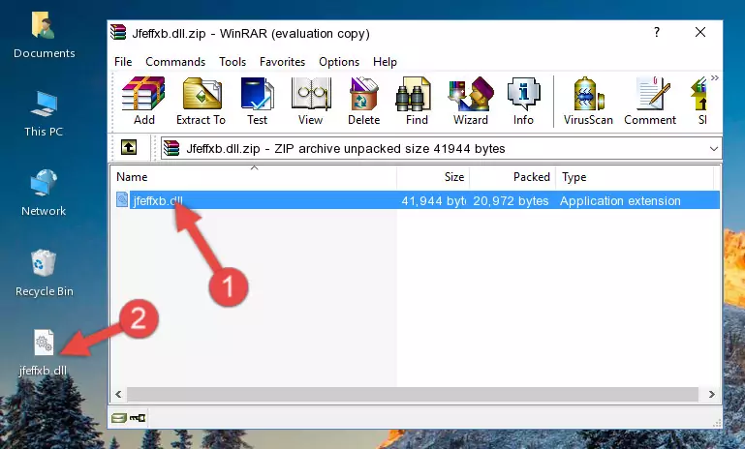
Task: Select the Documents desktop icon
Action: [45, 36]
